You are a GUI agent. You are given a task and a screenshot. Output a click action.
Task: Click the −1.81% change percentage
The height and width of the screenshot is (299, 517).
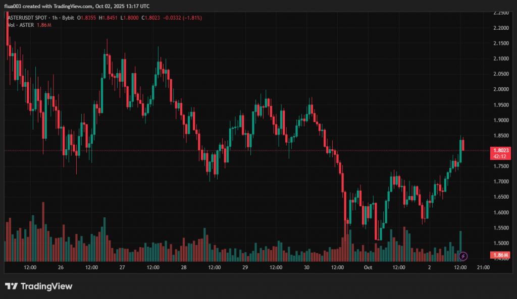tap(193, 18)
